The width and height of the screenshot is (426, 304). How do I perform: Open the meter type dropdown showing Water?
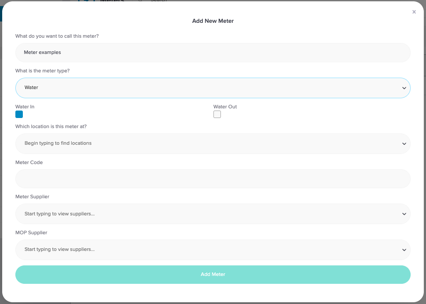tap(213, 88)
